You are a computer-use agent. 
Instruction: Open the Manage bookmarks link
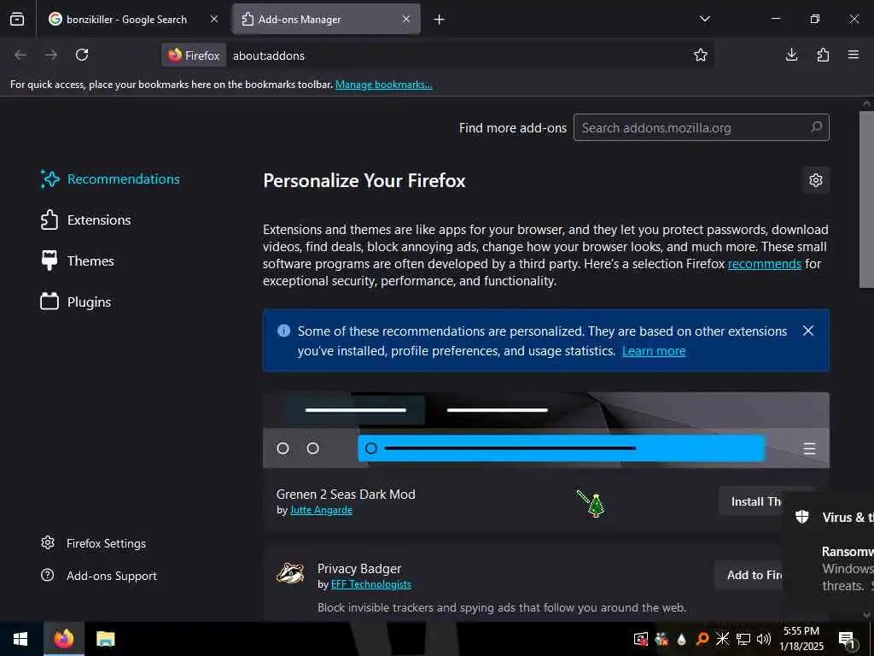pyautogui.click(x=383, y=85)
